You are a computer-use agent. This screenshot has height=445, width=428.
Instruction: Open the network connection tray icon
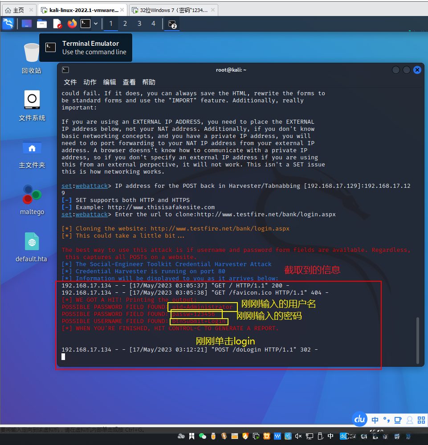point(309,436)
